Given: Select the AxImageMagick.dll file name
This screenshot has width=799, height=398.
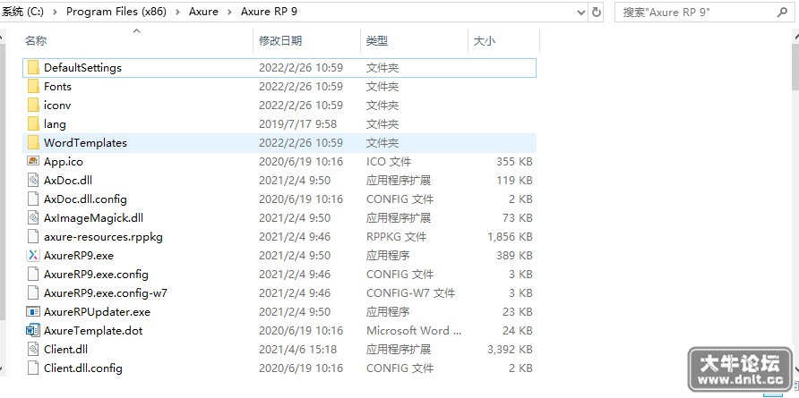Looking at the screenshot, I should [x=93, y=218].
